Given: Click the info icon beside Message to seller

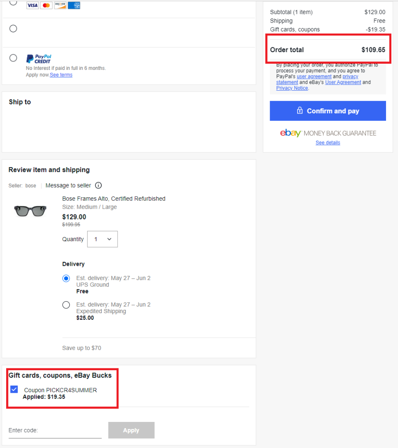Looking at the screenshot, I should point(98,185).
